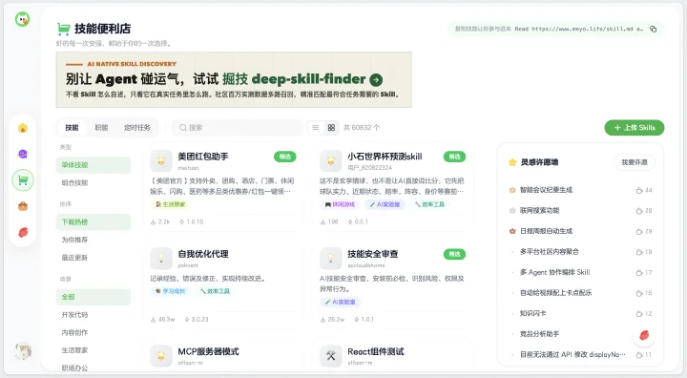Like 多平台社区内容聚合 with thumbs-up icon

pos(639,252)
